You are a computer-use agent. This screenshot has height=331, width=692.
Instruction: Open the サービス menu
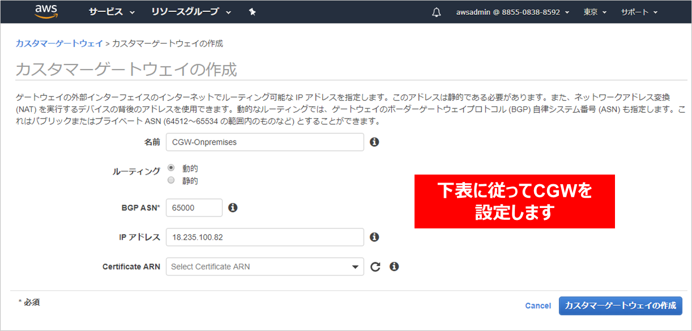[x=112, y=12]
